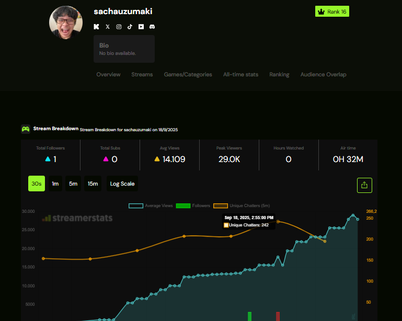Click the Bio box
This screenshot has width=402, height=321.
point(124,49)
